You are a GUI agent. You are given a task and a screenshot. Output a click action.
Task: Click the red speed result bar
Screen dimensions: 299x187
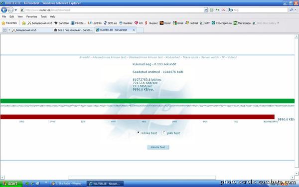[138, 117]
